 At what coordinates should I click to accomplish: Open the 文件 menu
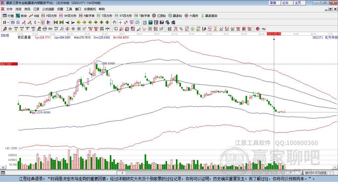(x=9, y=9)
